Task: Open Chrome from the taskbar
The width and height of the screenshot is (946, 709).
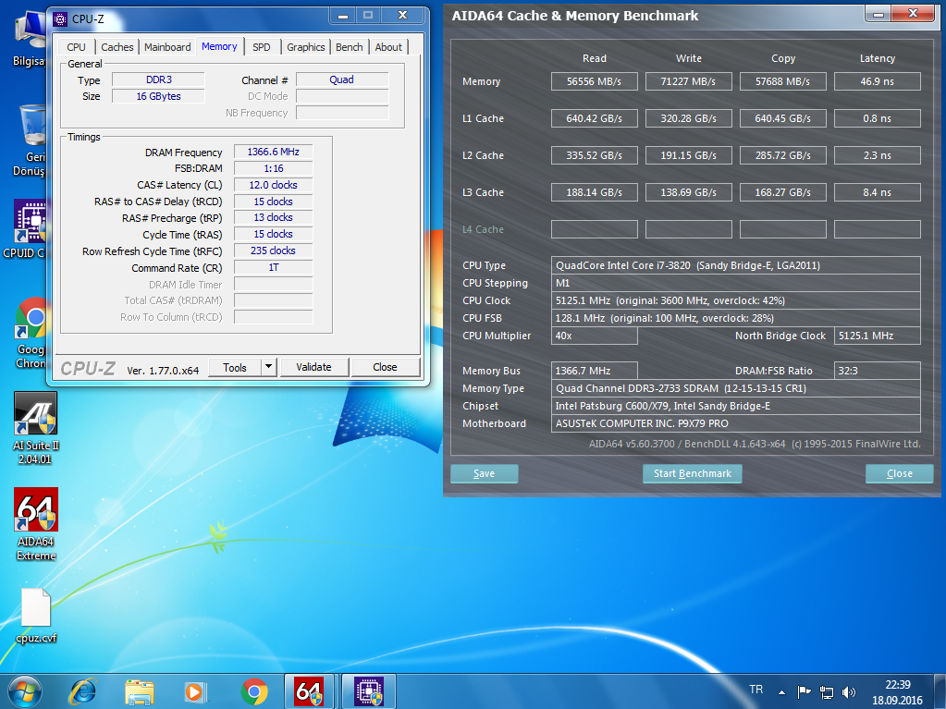Action: coord(254,691)
